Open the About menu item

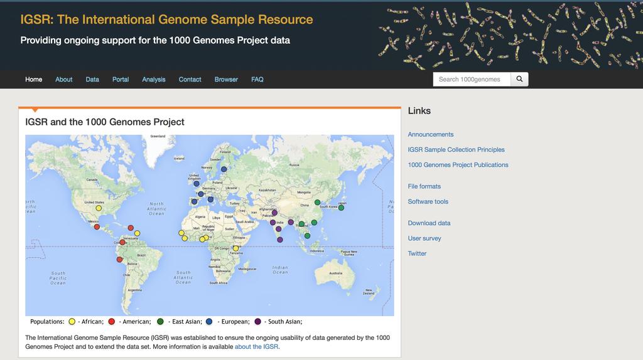pyautogui.click(x=64, y=80)
